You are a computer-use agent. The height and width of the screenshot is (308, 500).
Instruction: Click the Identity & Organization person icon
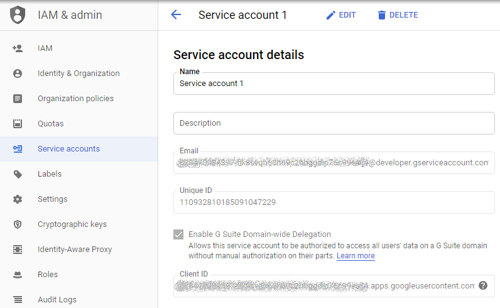pyautogui.click(x=18, y=74)
